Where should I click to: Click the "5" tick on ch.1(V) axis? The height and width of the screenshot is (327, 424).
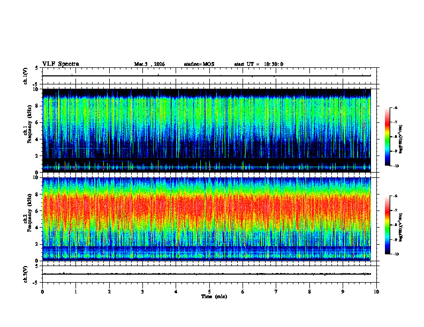[x=36, y=68]
